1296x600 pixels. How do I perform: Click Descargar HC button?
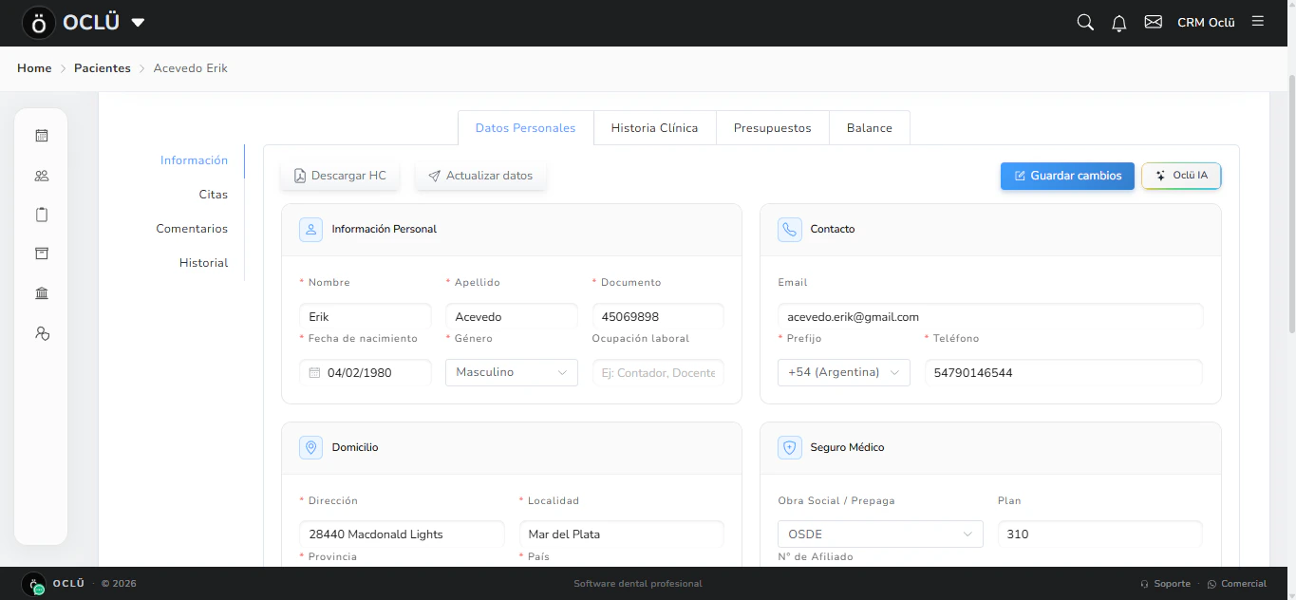click(340, 176)
